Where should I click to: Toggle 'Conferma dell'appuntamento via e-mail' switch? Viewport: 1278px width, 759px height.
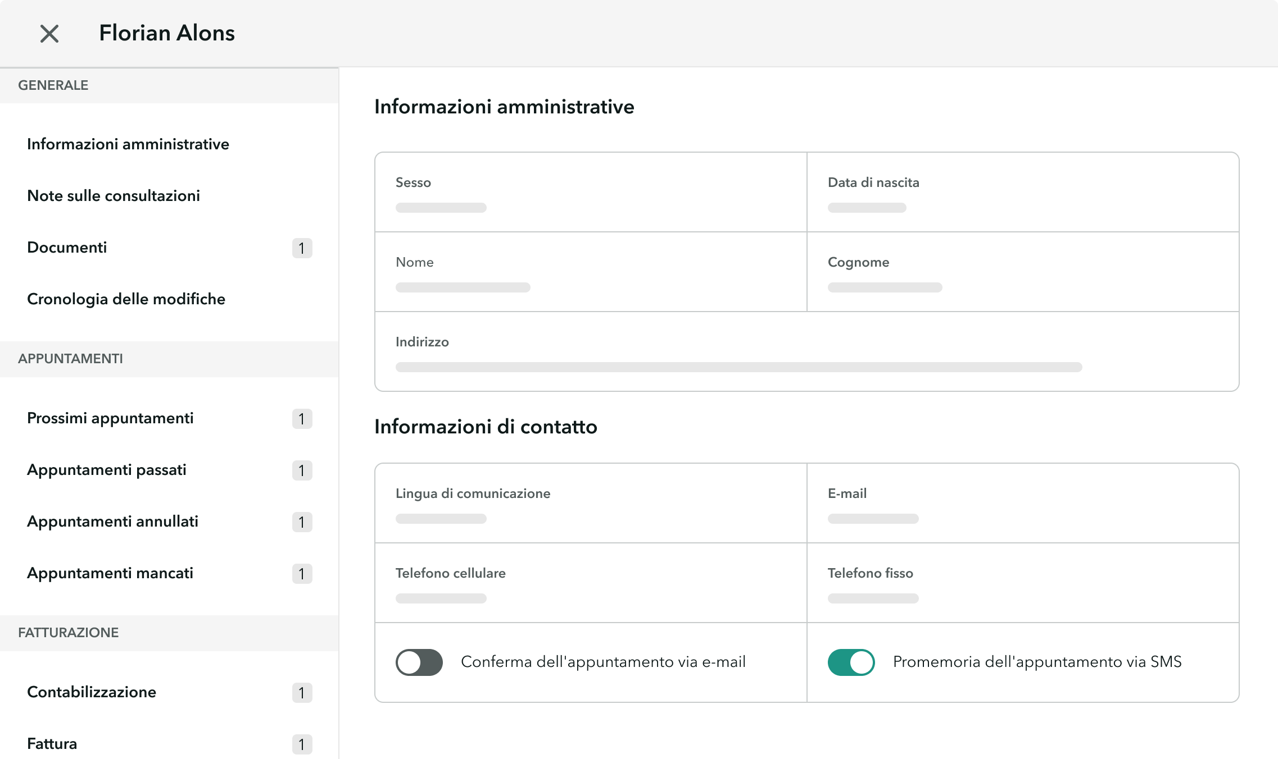(x=419, y=662)
